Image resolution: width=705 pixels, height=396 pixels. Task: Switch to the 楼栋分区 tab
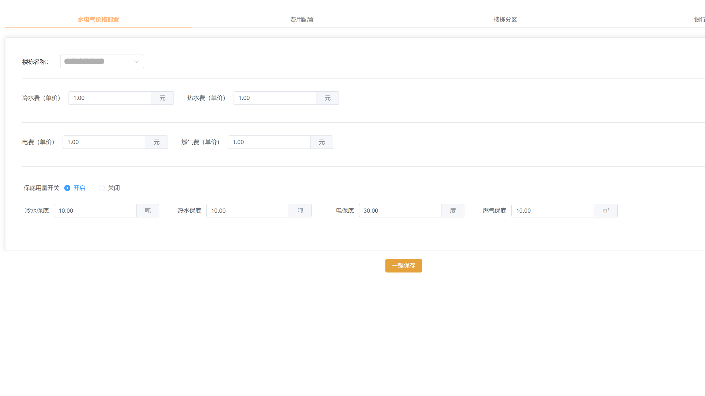(x=505, y=20)
